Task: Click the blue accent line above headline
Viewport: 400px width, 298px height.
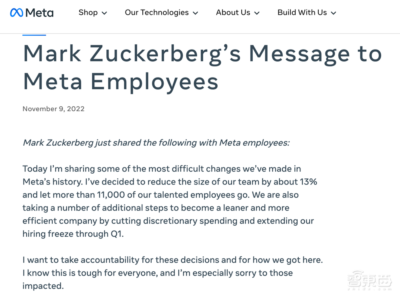Action: [34, 35]
